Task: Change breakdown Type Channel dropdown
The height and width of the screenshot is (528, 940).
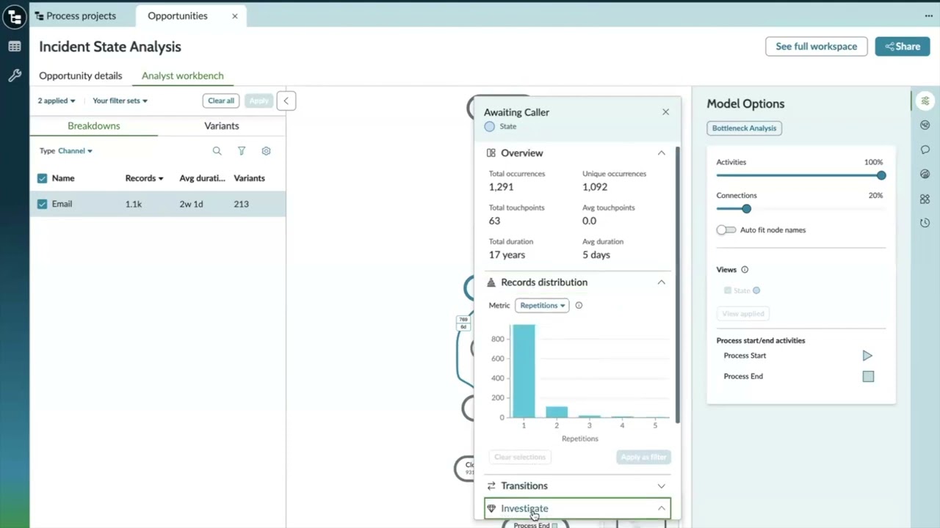Action: (x=75, y=151)
